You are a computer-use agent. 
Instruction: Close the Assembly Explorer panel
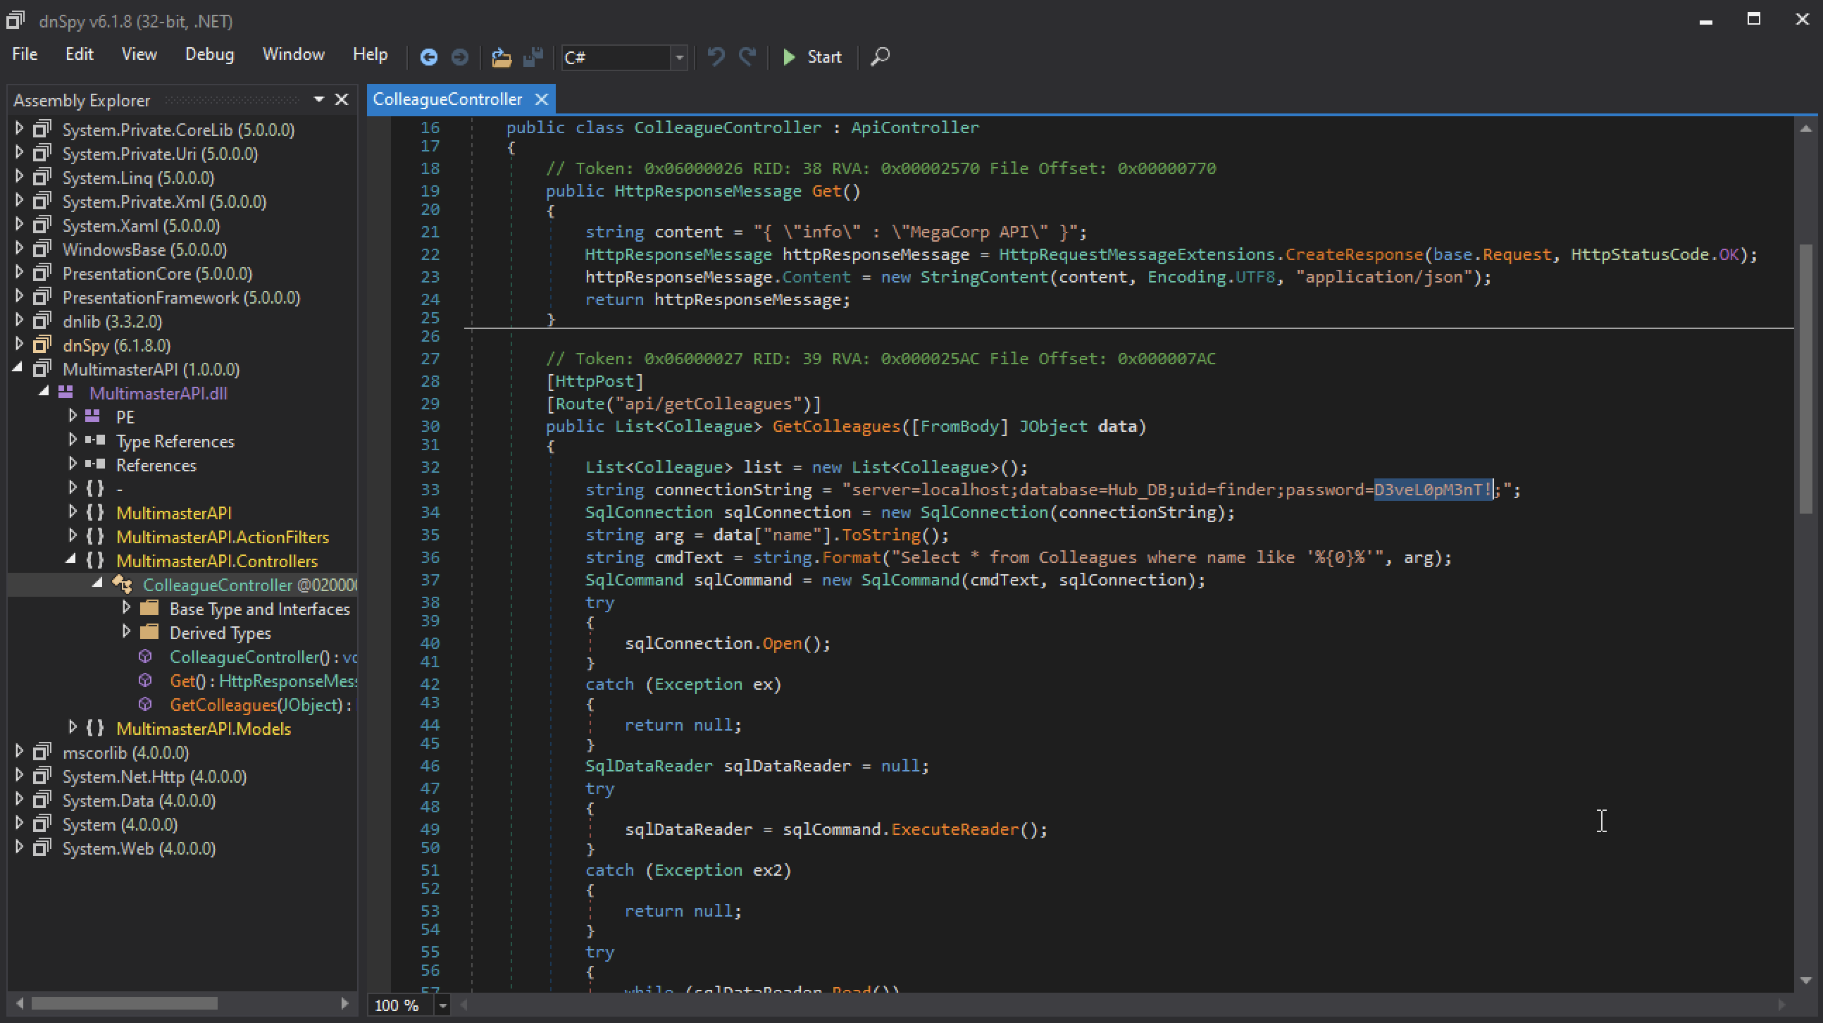342,100
